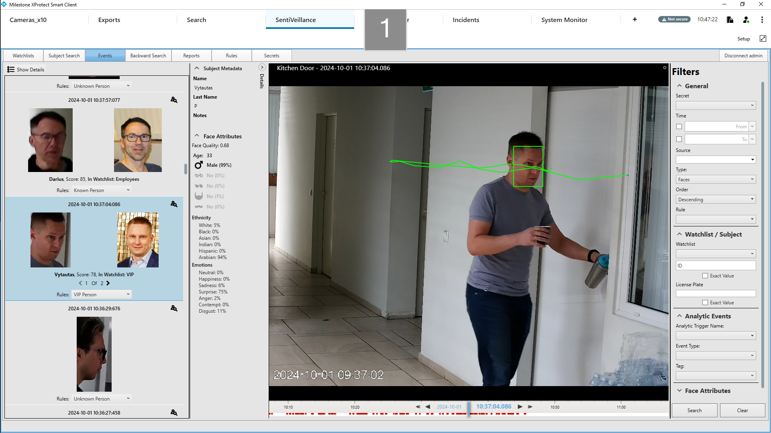Enable the From time checkbox
Screen dimensions: 771x433
[x=679, y=127]
